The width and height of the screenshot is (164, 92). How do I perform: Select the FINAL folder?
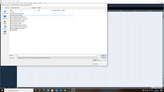tap(12, 12)
